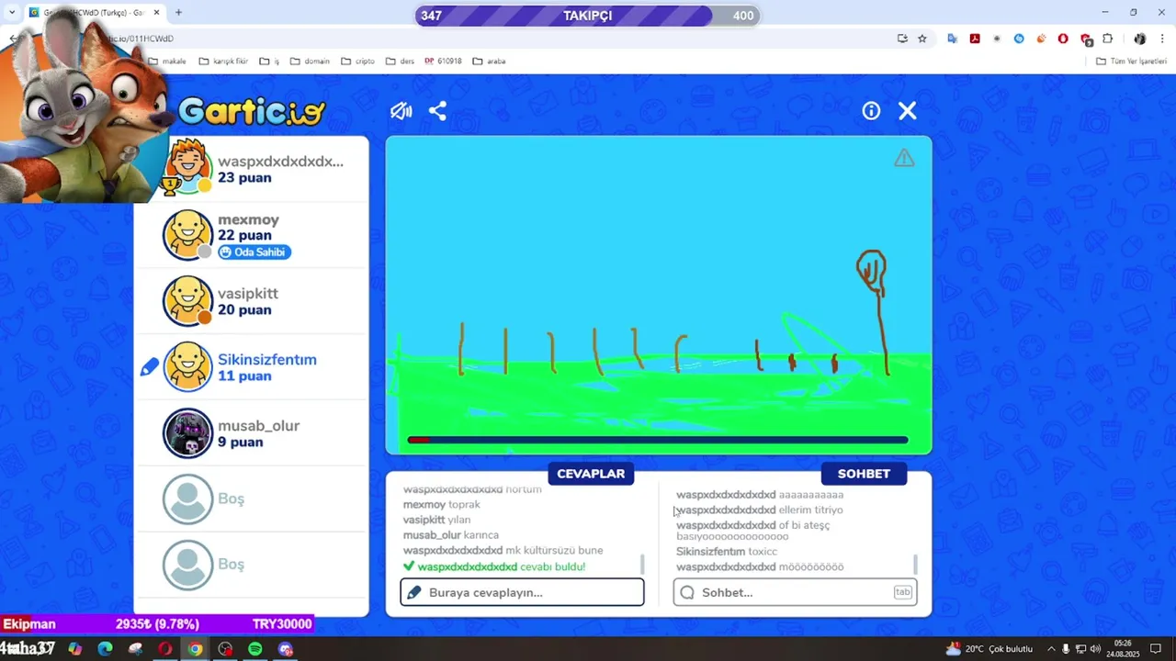The height and width of the screenshot is (661, 1176).
Task: Open 'cripto' bookmark folder
Action: 357,62
